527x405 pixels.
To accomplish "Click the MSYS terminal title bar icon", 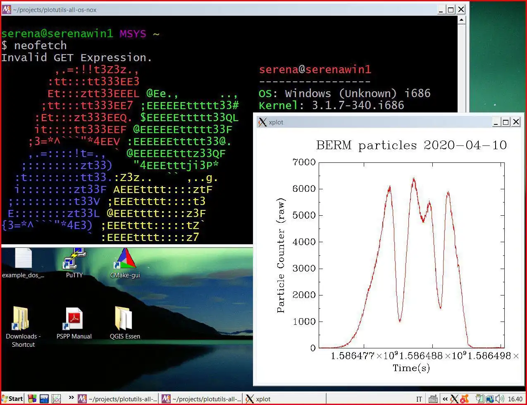I will click(x=7, y=10).
